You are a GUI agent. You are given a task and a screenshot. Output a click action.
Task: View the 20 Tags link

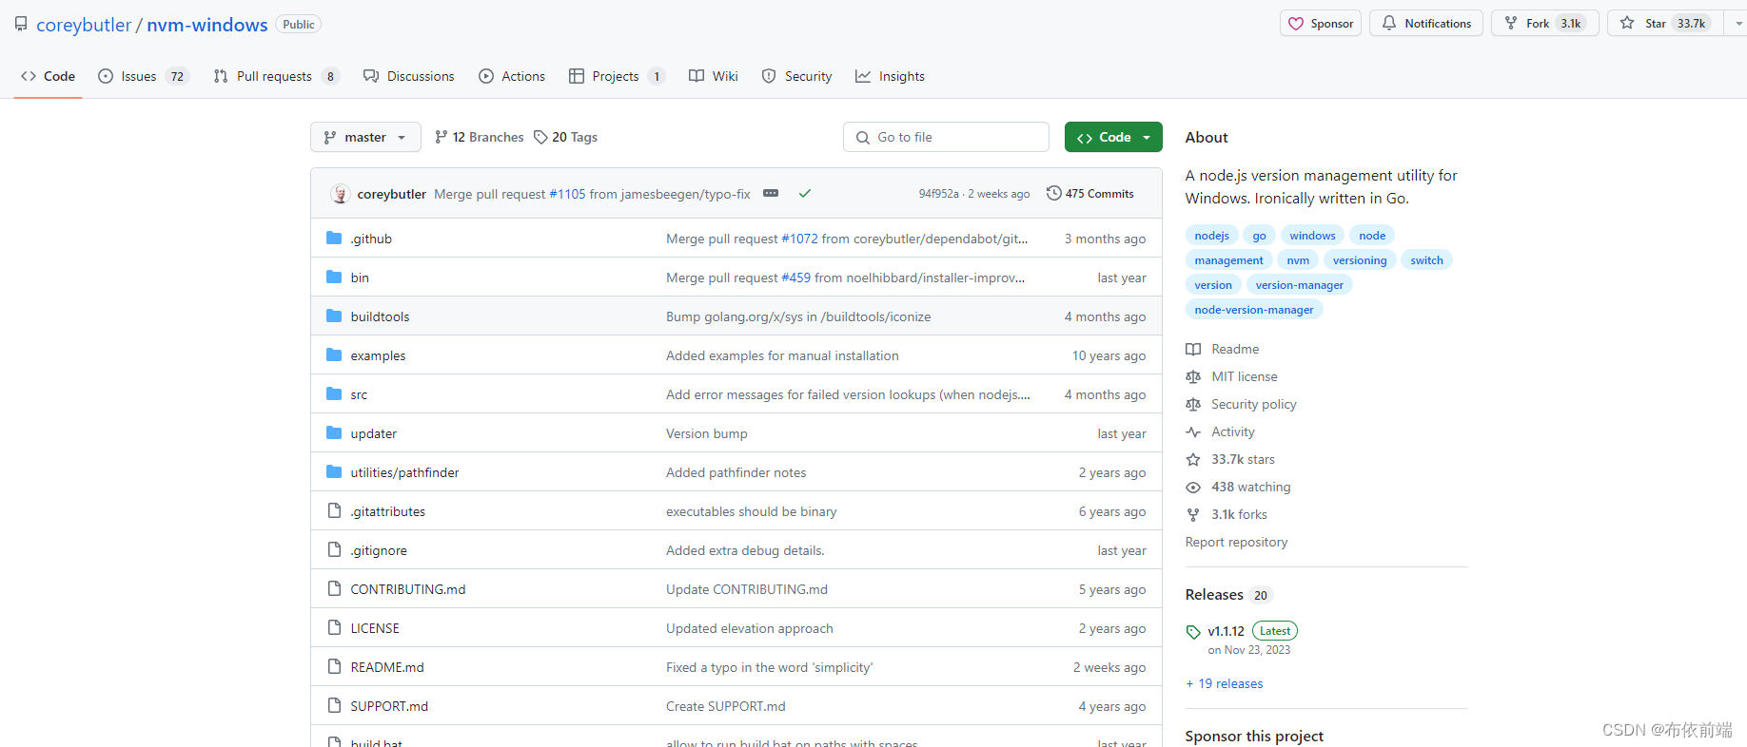tap(566, 137)
